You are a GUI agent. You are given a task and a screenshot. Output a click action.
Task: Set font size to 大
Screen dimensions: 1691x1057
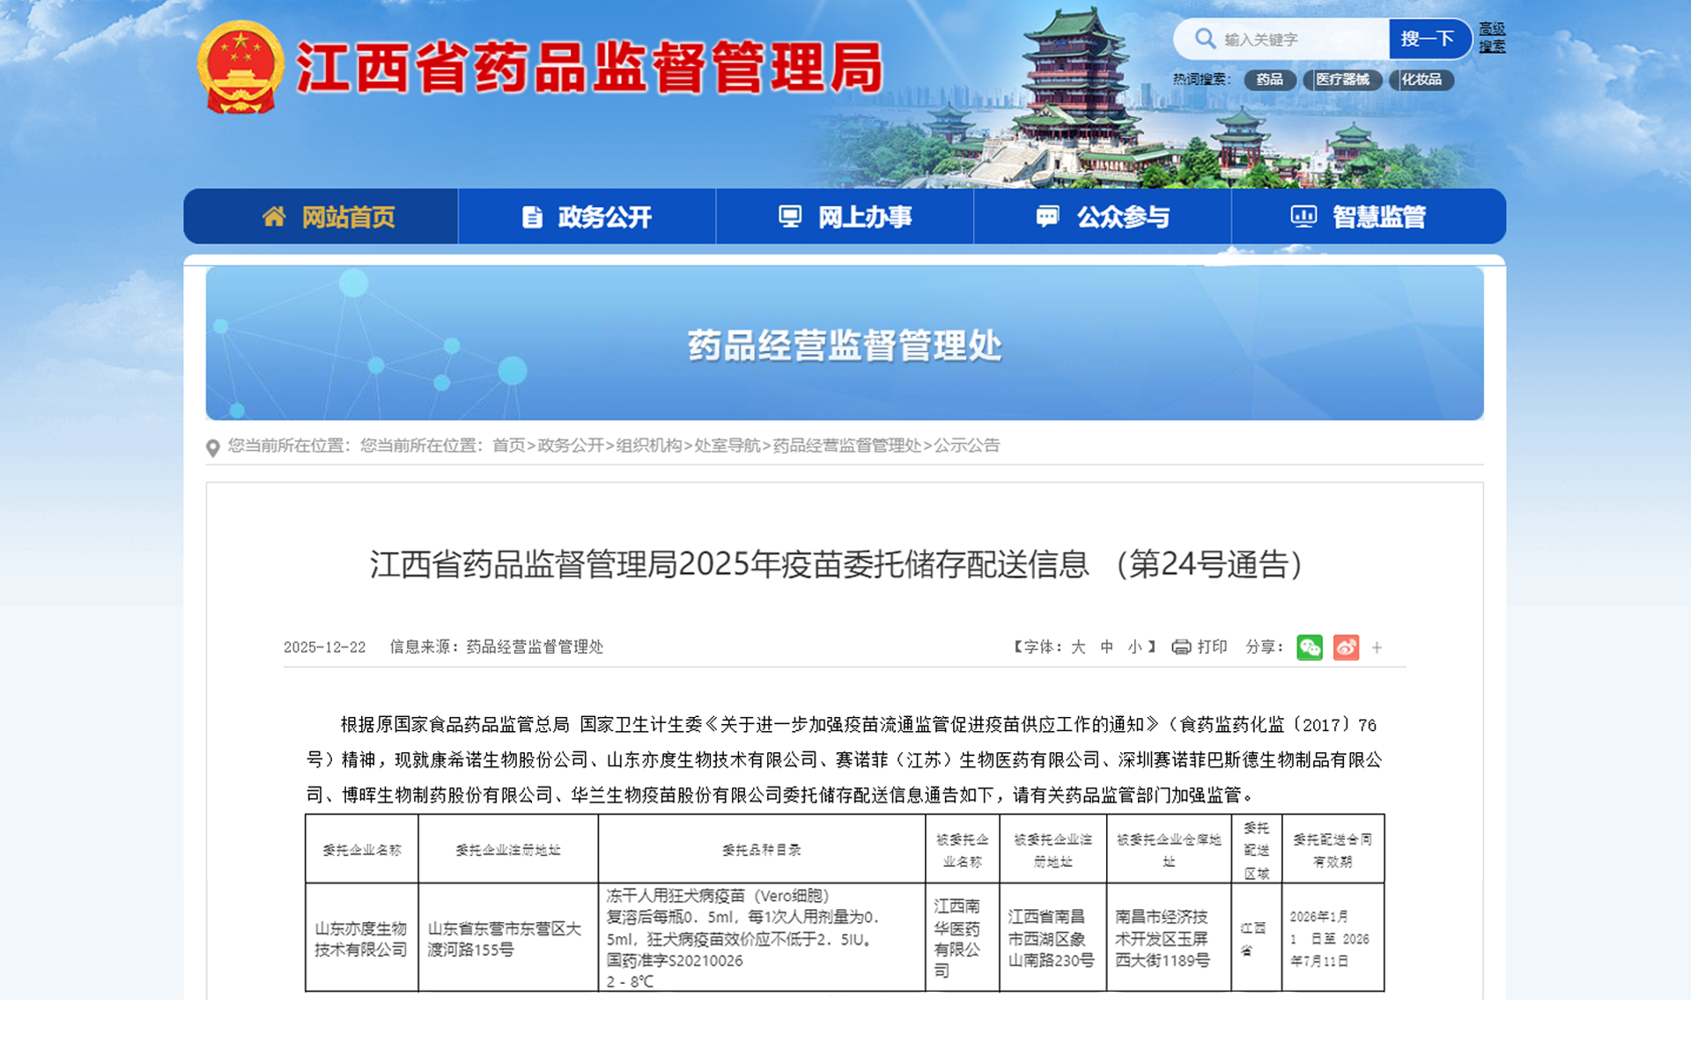coord(1078,647)
